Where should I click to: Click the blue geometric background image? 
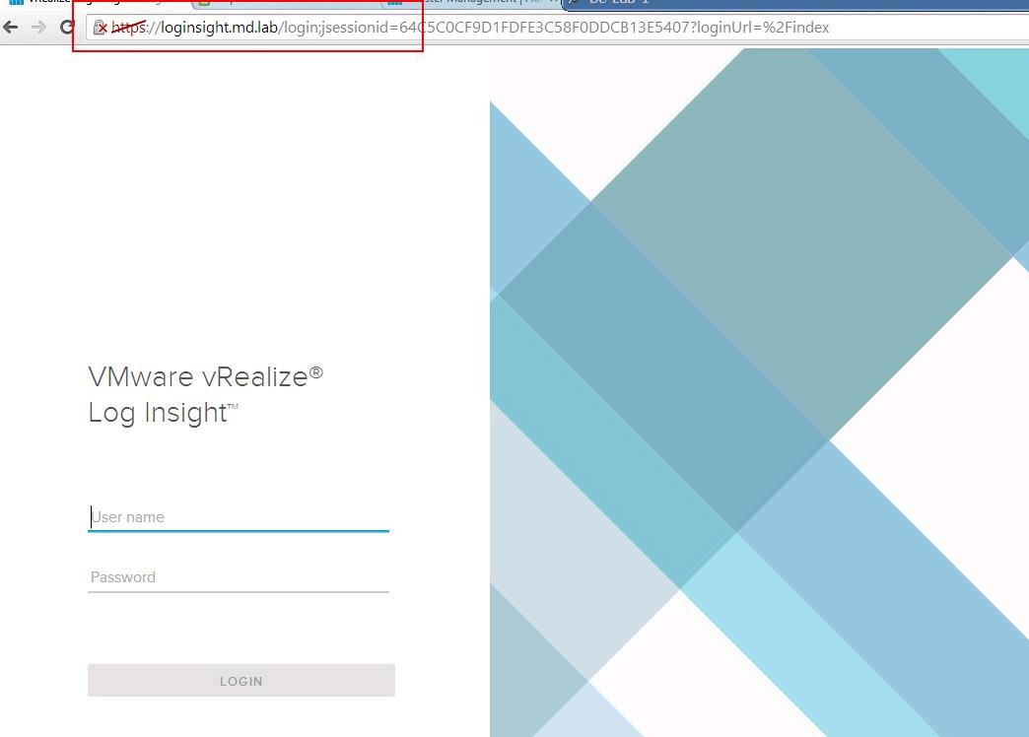coord(759,394)
